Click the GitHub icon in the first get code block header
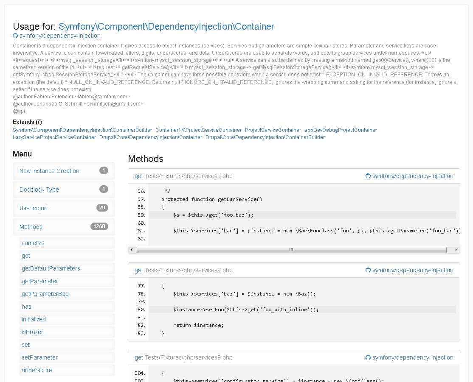473x382 pixels. click(368, 176)
